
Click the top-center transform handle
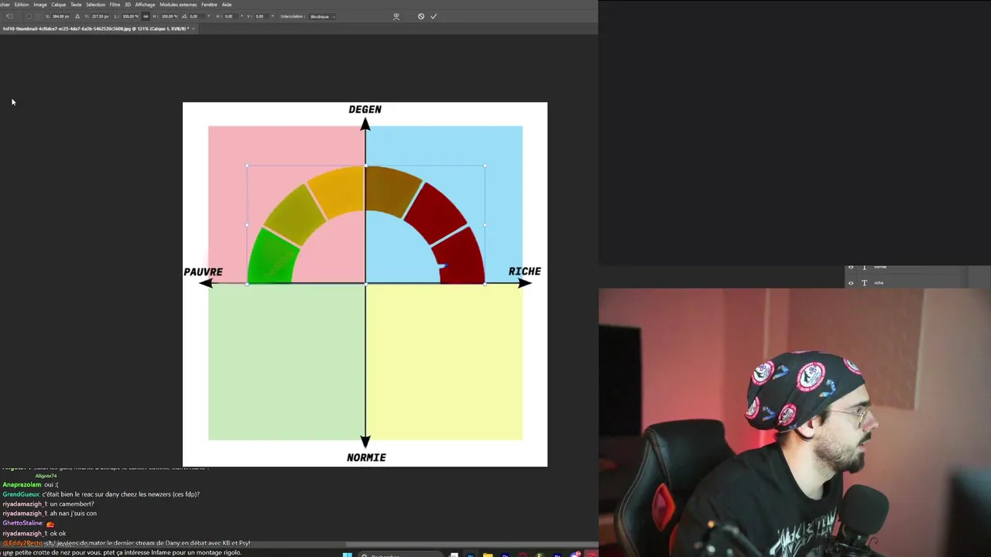[365, 166]
